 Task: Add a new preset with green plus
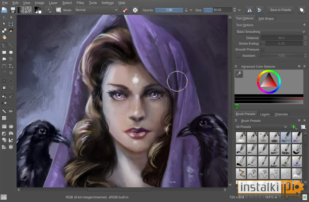(x=294, y=127)
